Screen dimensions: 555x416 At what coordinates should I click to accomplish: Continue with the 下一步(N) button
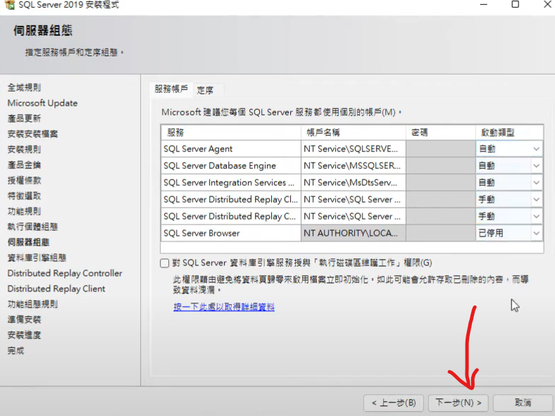pyautogui.click(x=459, y=403)
